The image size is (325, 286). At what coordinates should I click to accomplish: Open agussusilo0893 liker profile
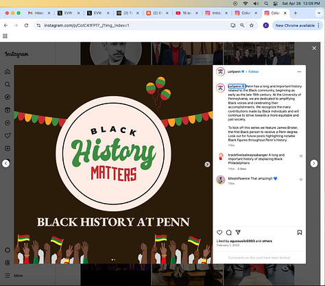pos(243,241)
